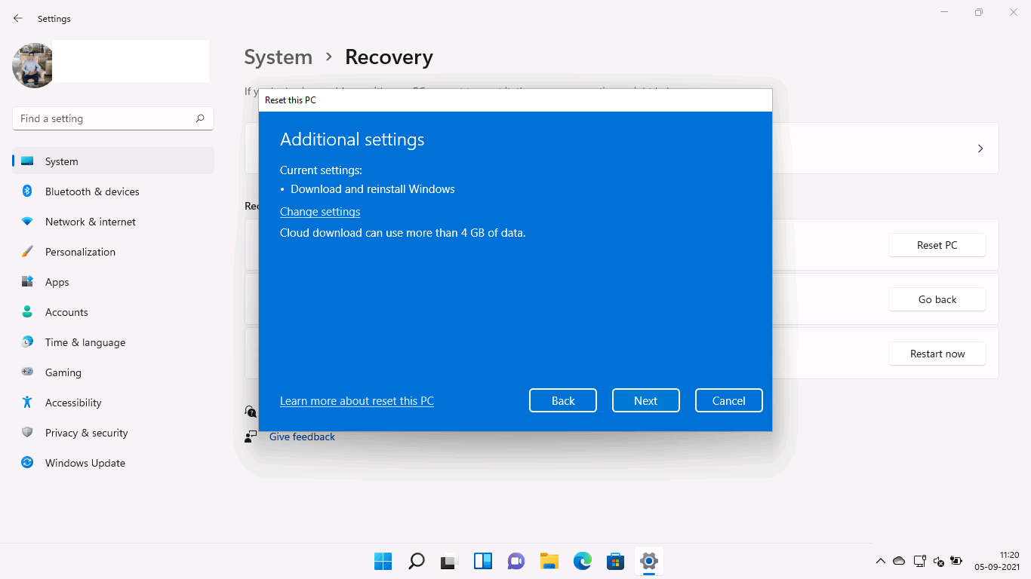The height and width of the screenshot is (579, 1031).
Task: Open Windows Update in the sidebar
Action: pos(113,463)
